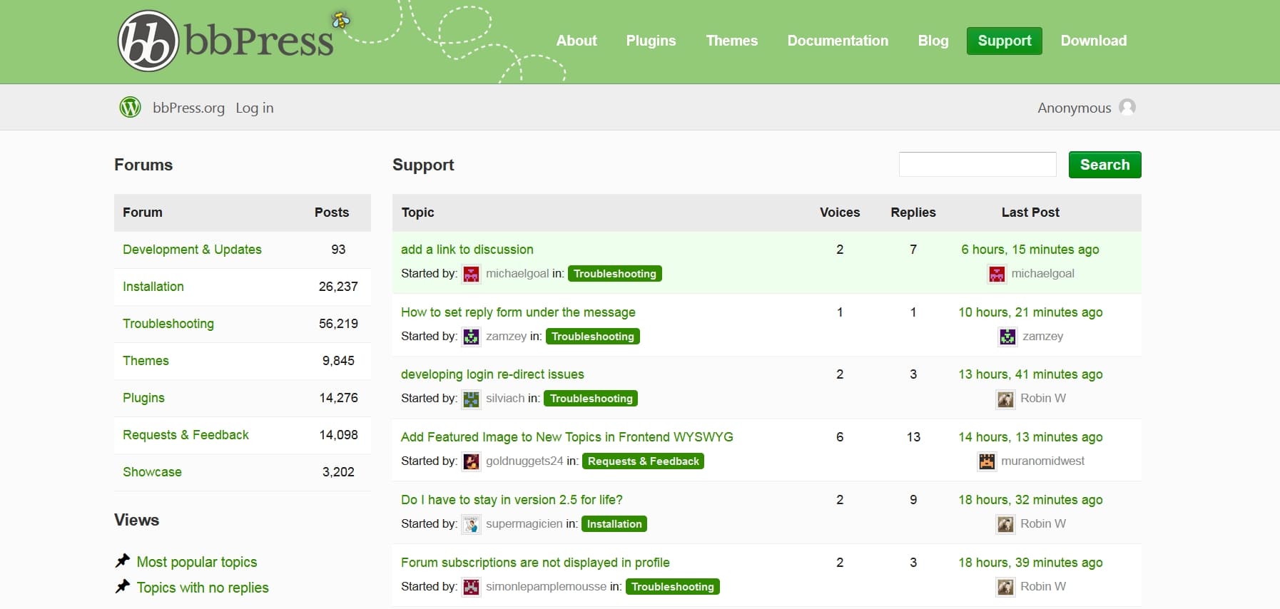Click the Anonymous user avatar icon
The image size is (1280, 609).
click(x=1127, y=107)
